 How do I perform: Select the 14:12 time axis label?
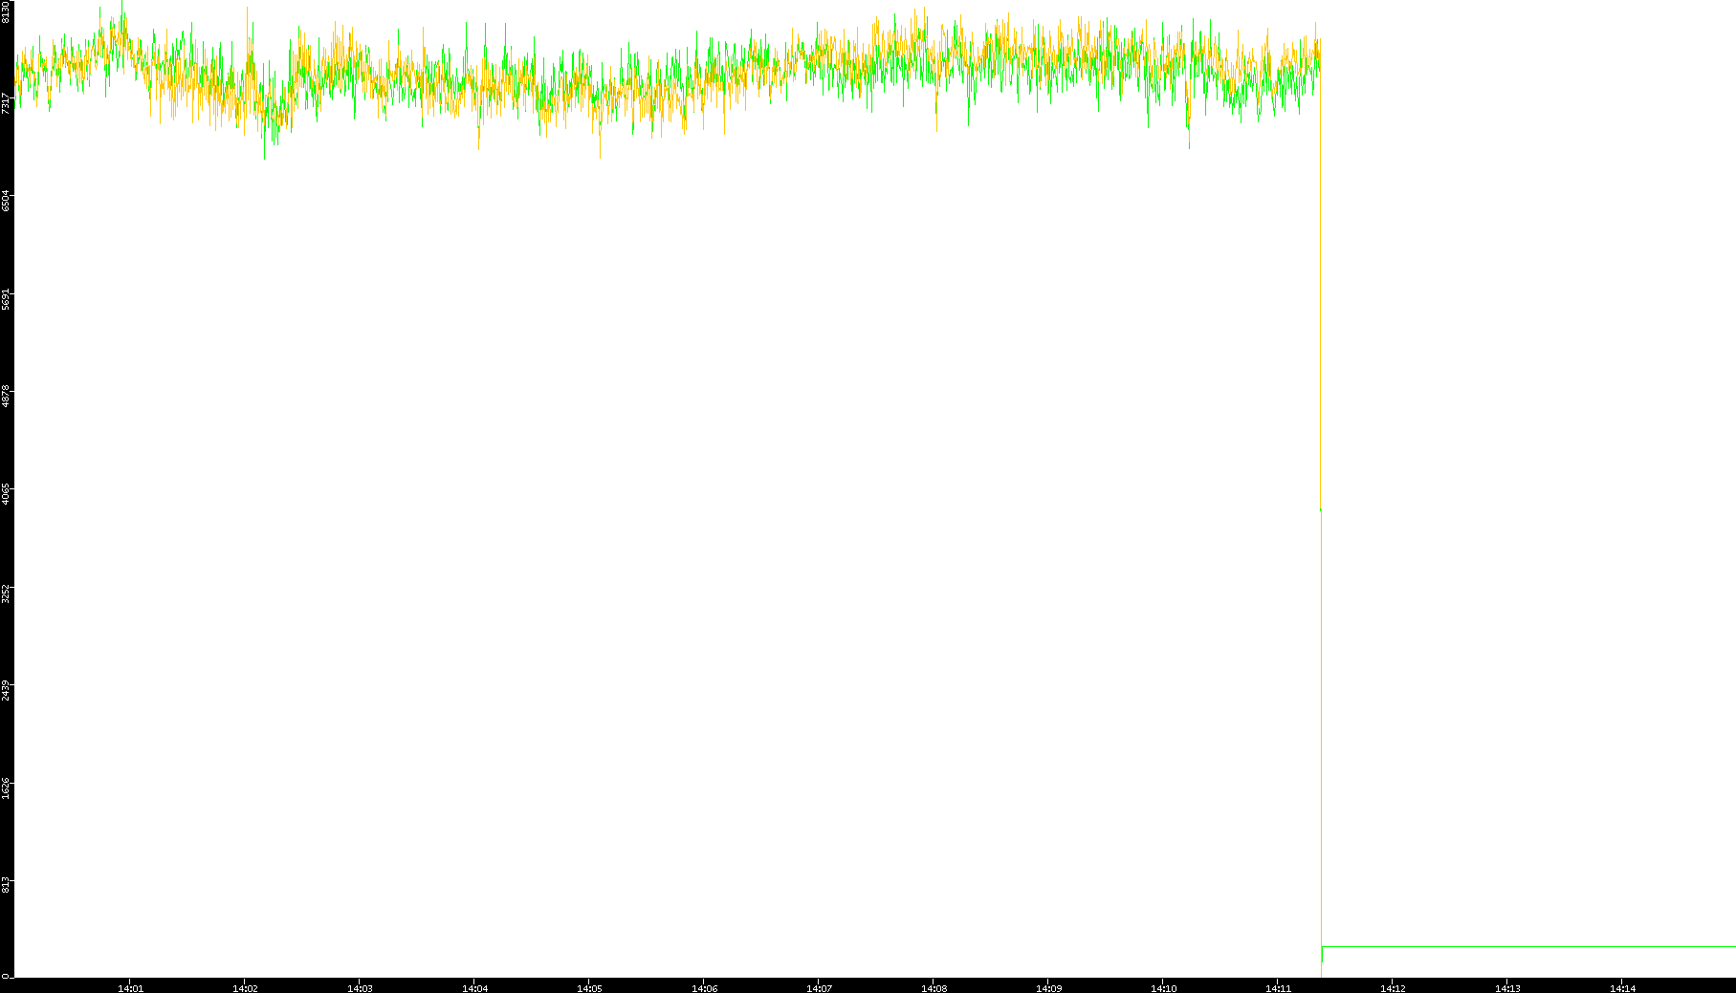click(1393, 987)
